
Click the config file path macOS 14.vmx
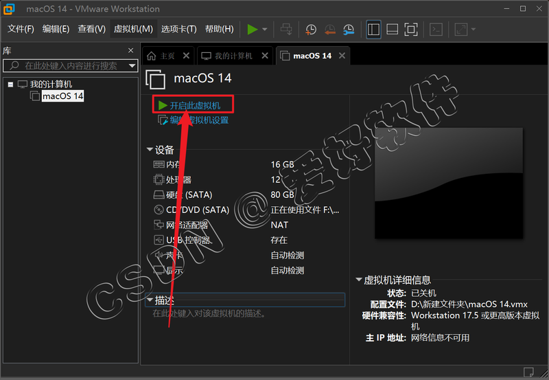coord(469,304)
